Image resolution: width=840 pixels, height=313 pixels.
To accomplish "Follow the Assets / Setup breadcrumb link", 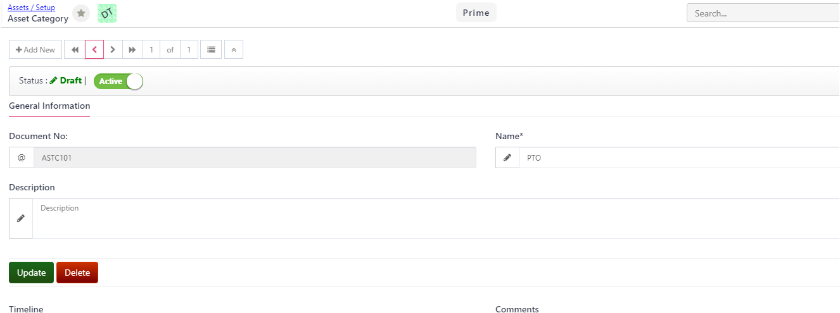I will 31,8.
